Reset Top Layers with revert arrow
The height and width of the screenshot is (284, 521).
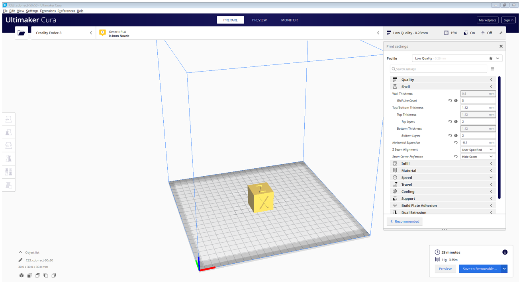pos(450,122)
